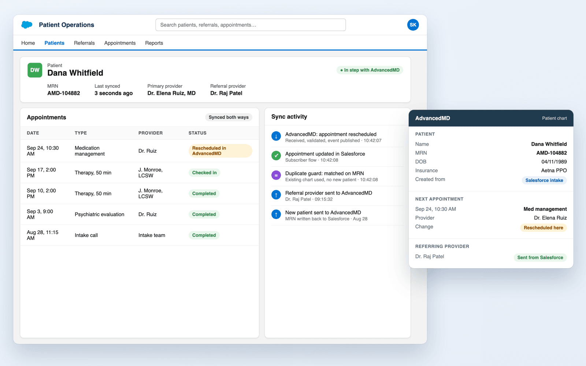Click the blue down-arrow icon for appointment rescheduled
586x366 pixels.
pos(276,137)
